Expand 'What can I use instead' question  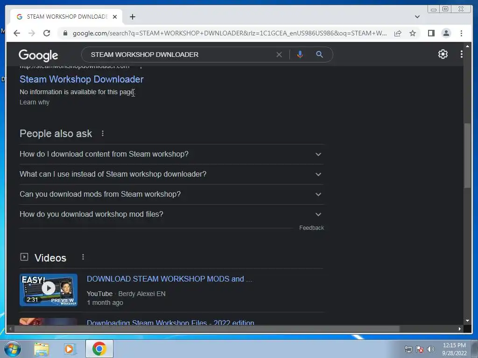click(172, 174)
